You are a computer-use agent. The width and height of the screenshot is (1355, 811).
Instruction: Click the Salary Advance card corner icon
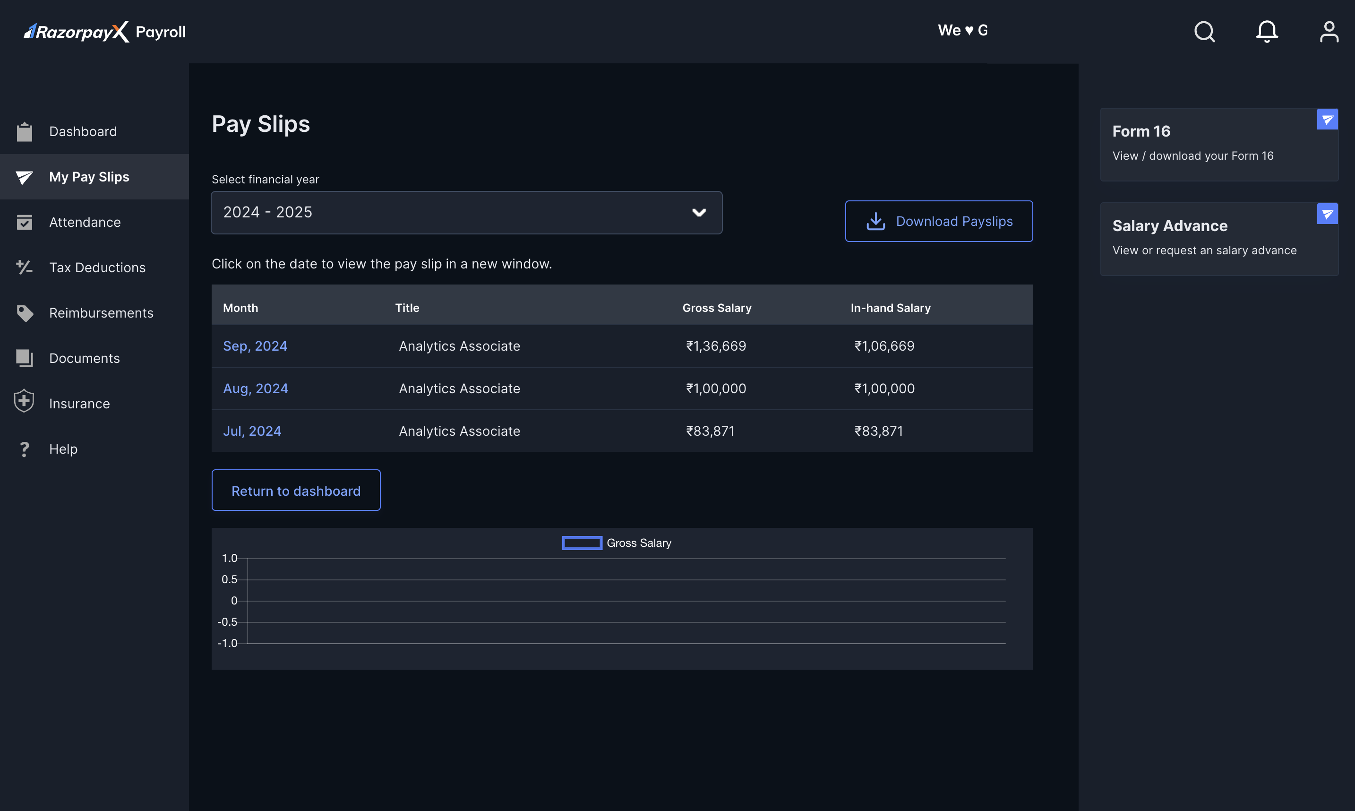(x=1327, y=214)
